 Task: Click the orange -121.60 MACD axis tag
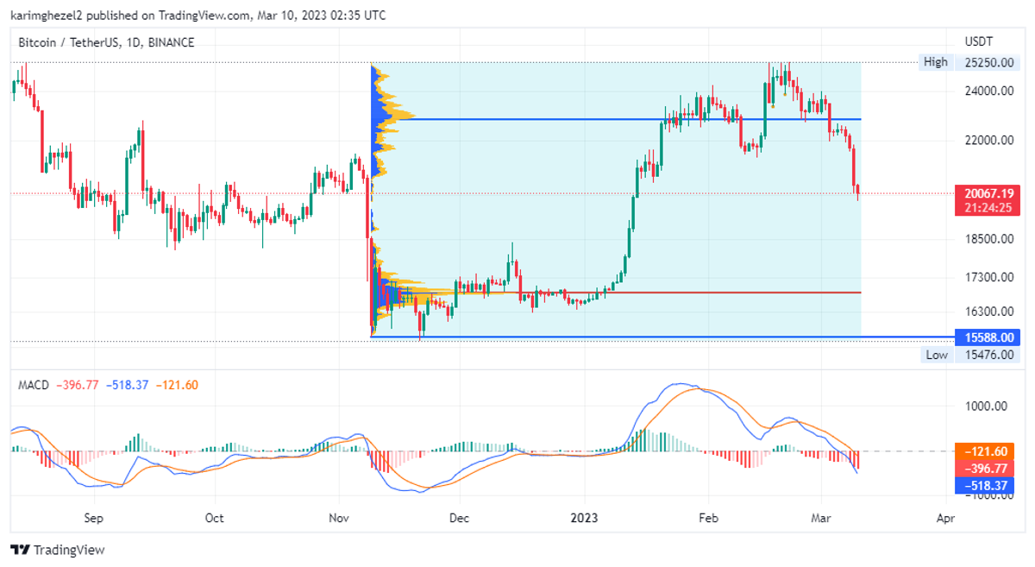point(987,451)
